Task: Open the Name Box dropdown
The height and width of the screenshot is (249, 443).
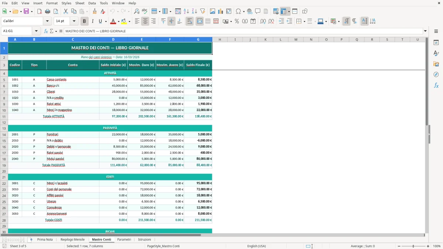Action: point(36,31)
